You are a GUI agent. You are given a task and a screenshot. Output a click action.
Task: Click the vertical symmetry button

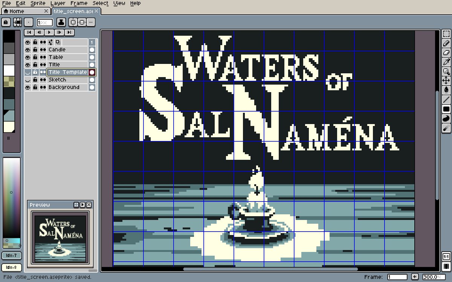[81, 22]
